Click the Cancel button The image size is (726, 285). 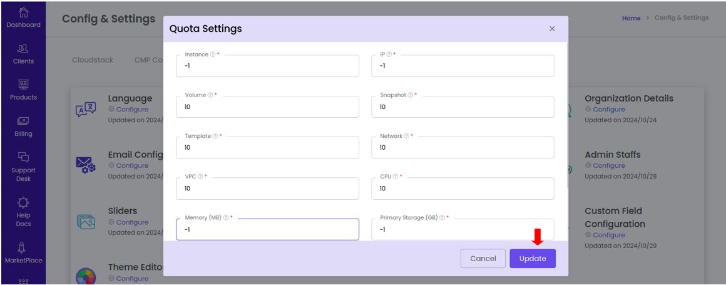tap(483, 259)
